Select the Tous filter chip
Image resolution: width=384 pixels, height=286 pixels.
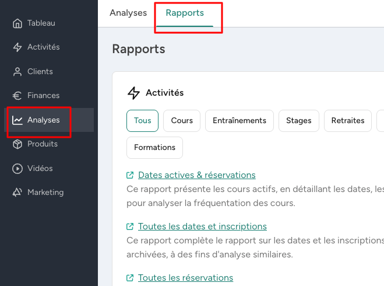[x=142, y=121]
